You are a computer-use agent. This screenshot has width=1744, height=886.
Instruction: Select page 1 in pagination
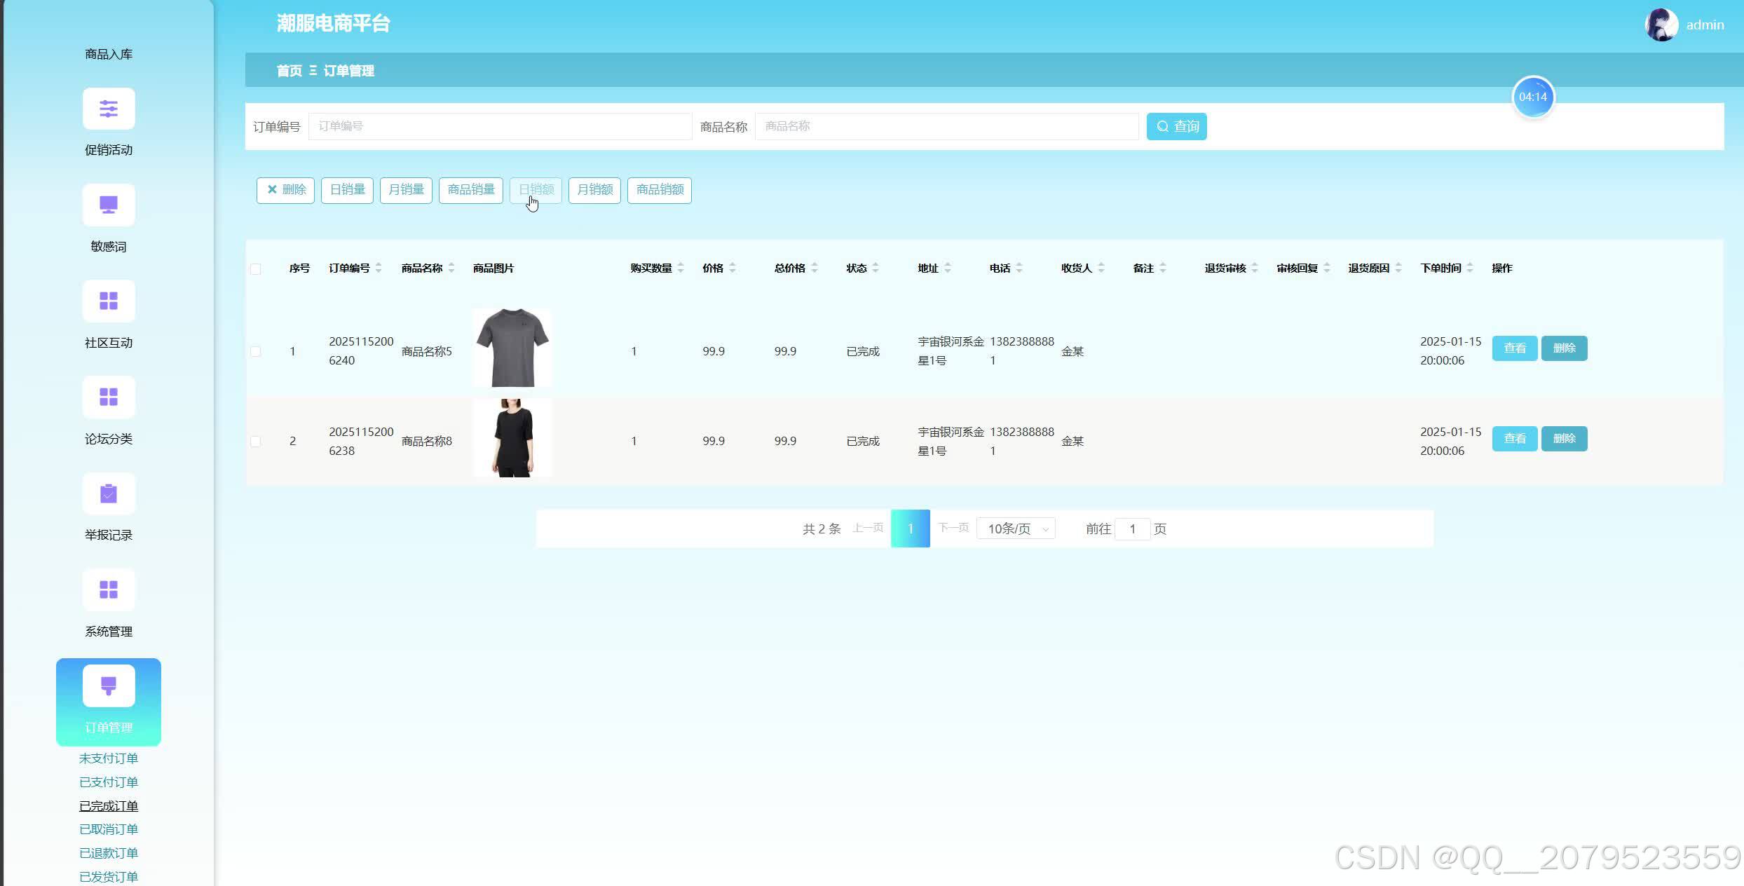[x=911, y=529]
